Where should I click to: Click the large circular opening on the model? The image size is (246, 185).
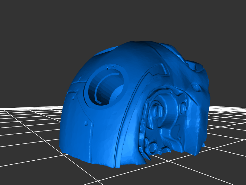(x=106, y=88)
